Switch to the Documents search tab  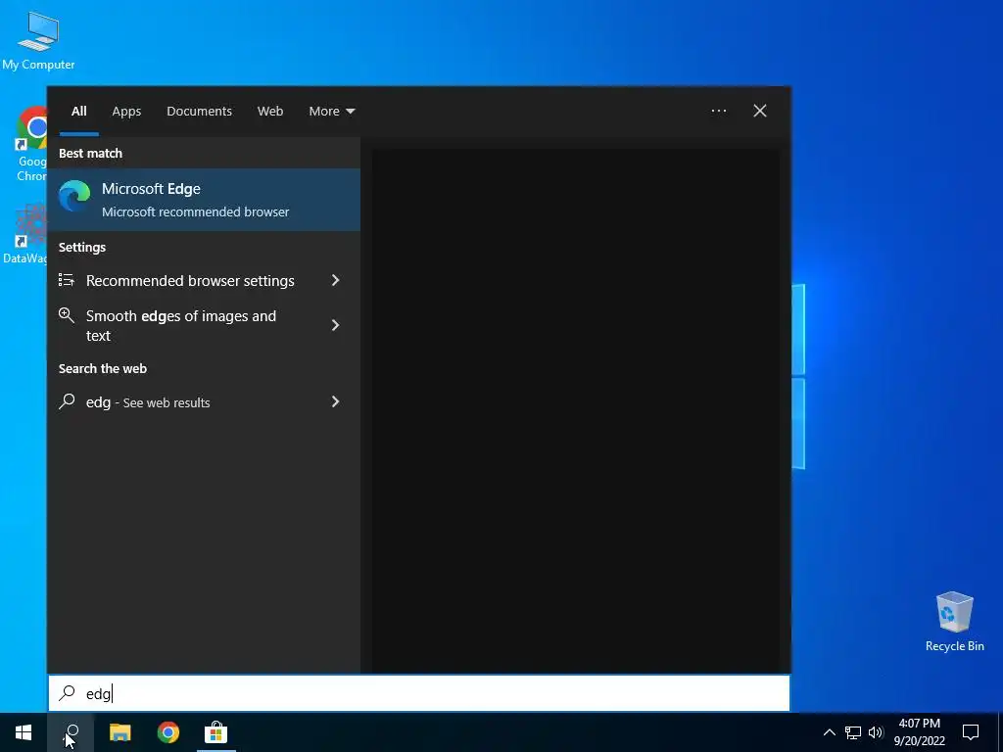(199, 112)
